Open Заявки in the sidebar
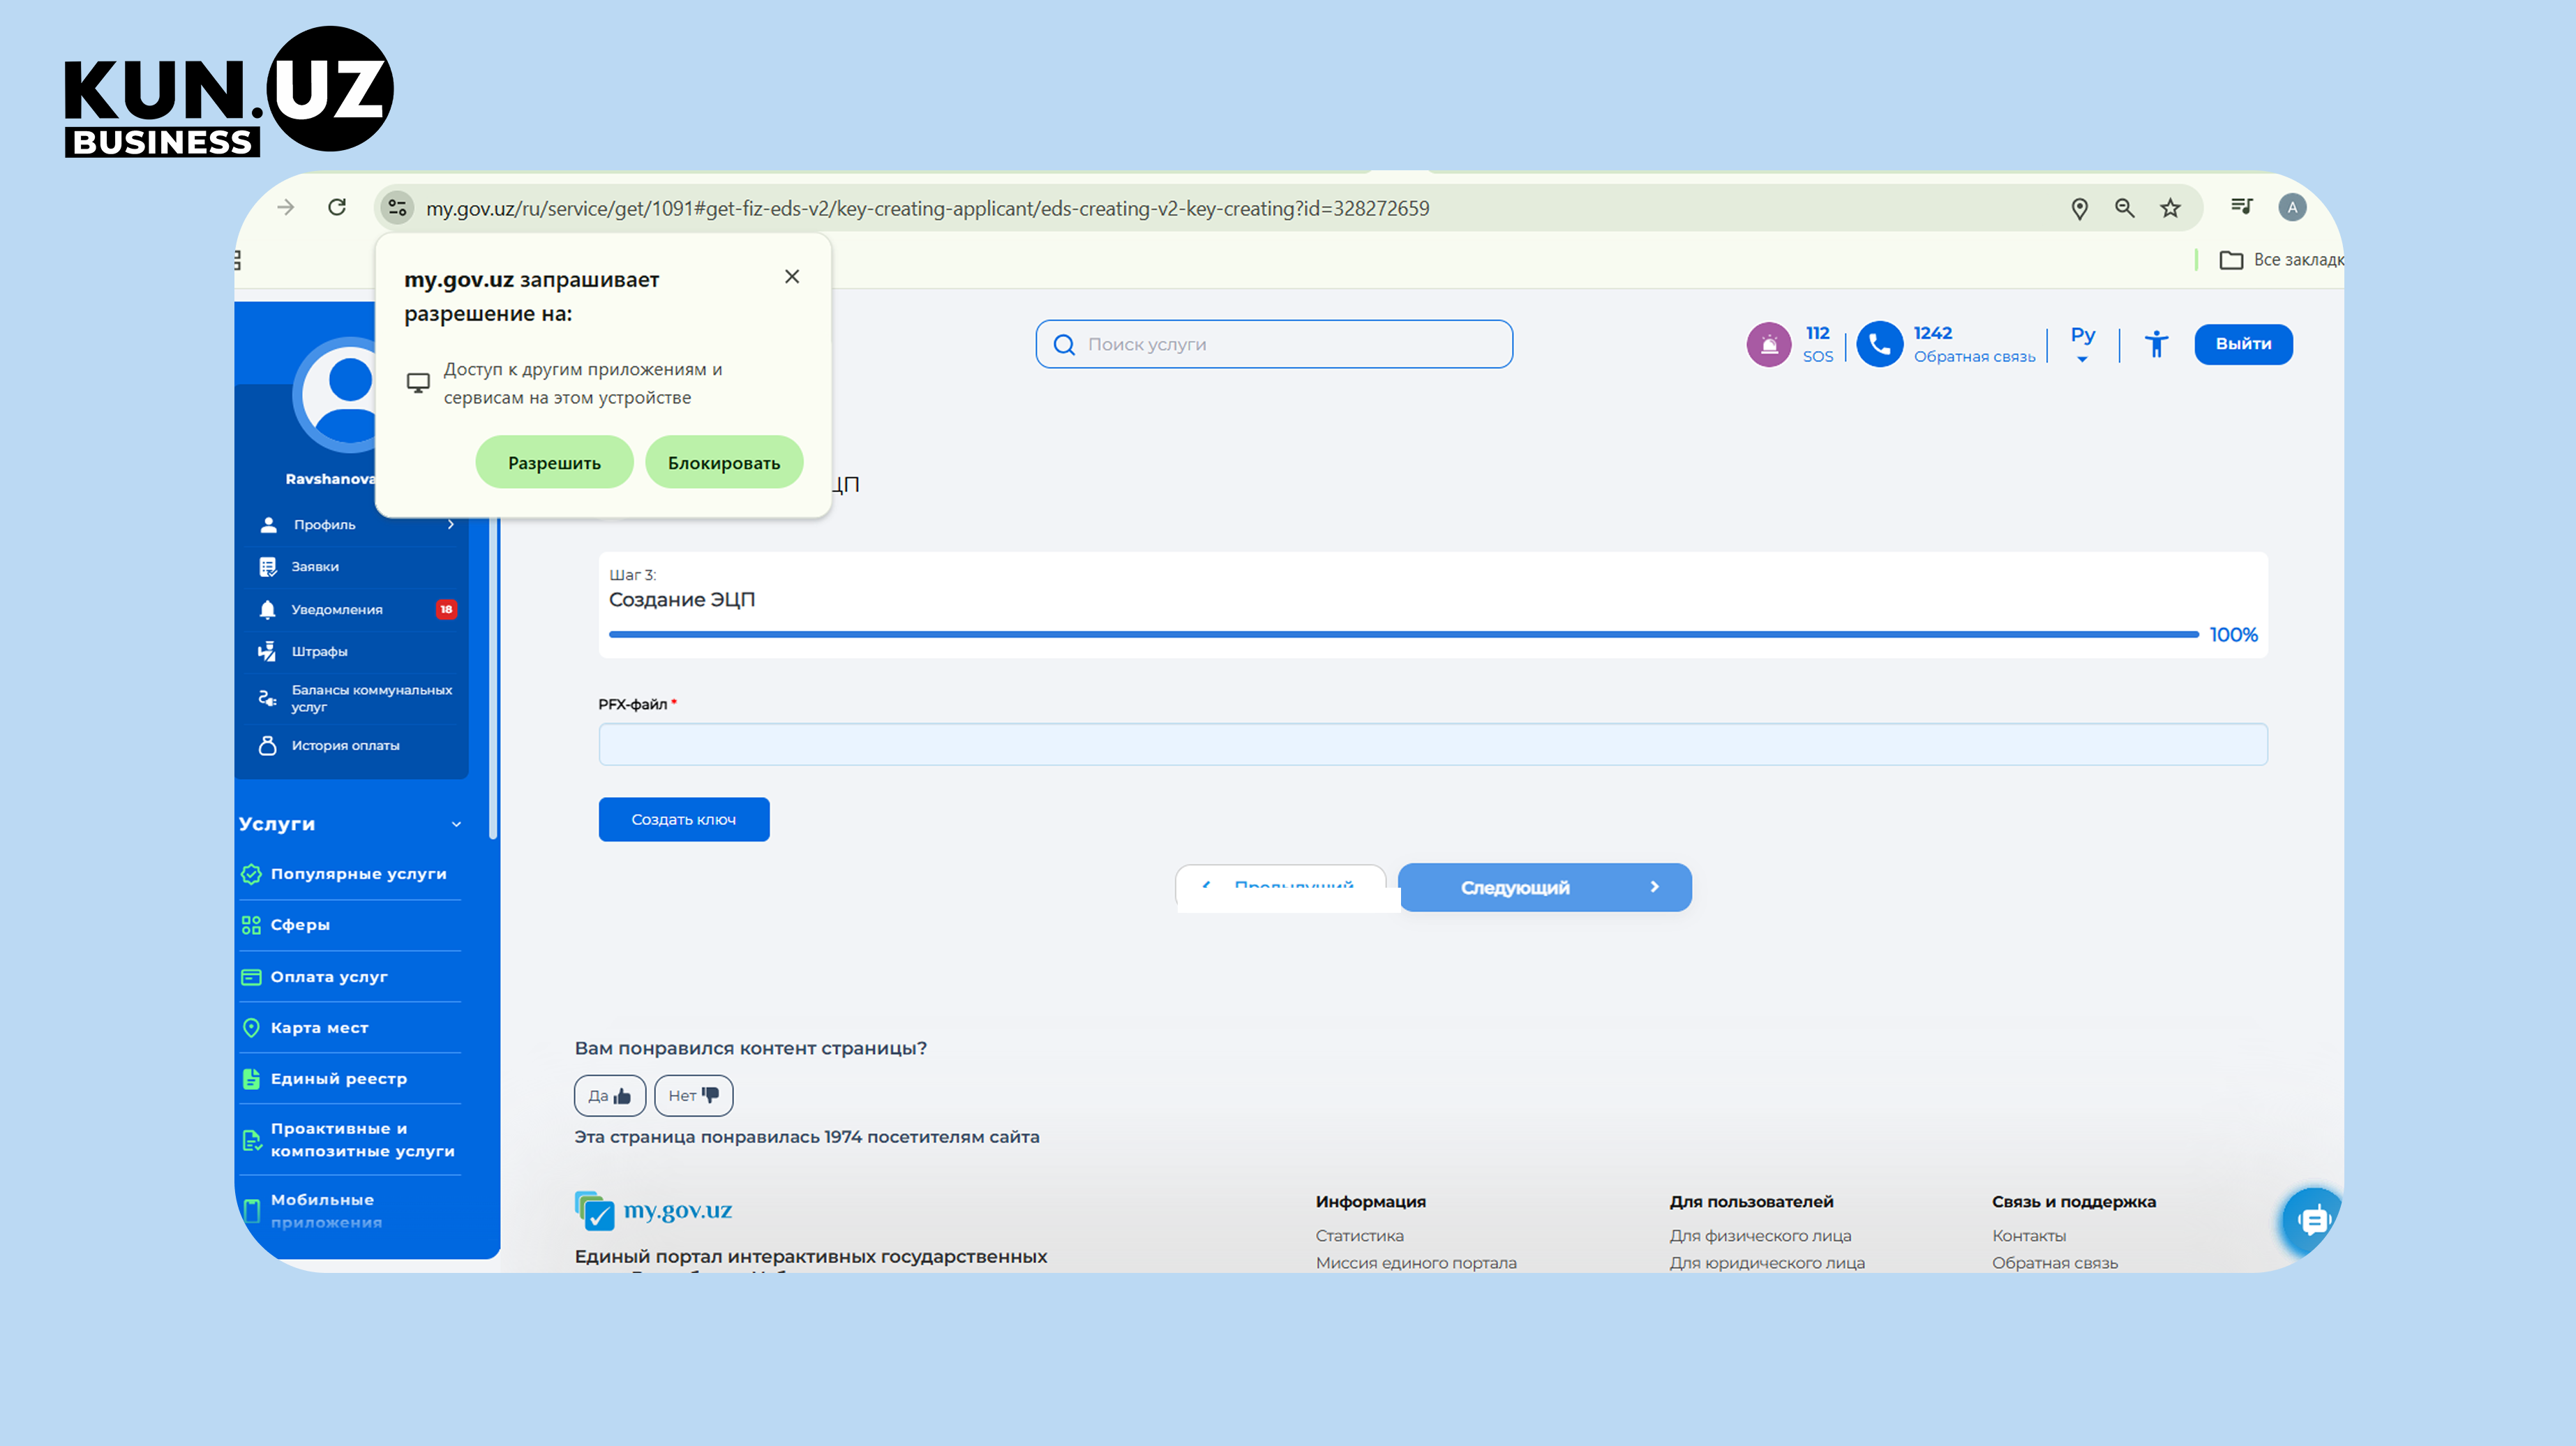2576x1446 pixels. click(315, 567)
